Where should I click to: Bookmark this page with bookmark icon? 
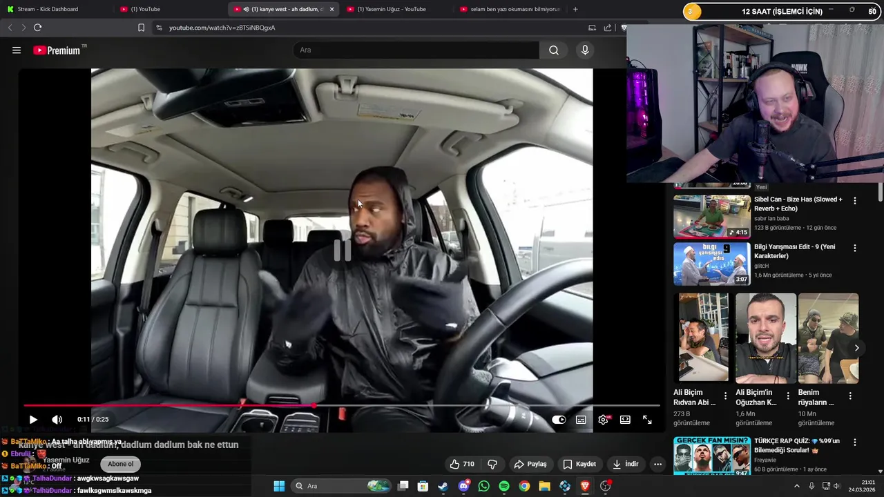point(142,28)
